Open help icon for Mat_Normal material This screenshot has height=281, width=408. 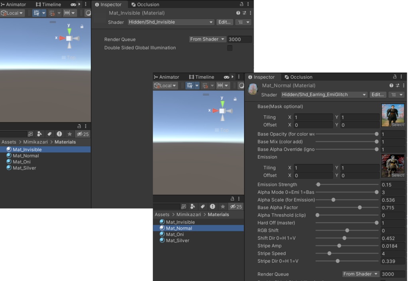pyautogui.click(x=391, y=85)
